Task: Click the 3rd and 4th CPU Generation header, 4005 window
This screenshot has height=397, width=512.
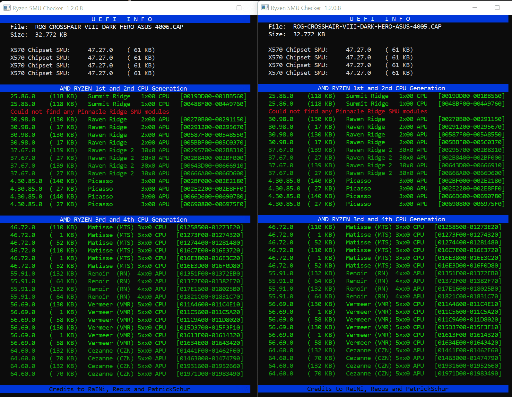Action: pos(383,219)
